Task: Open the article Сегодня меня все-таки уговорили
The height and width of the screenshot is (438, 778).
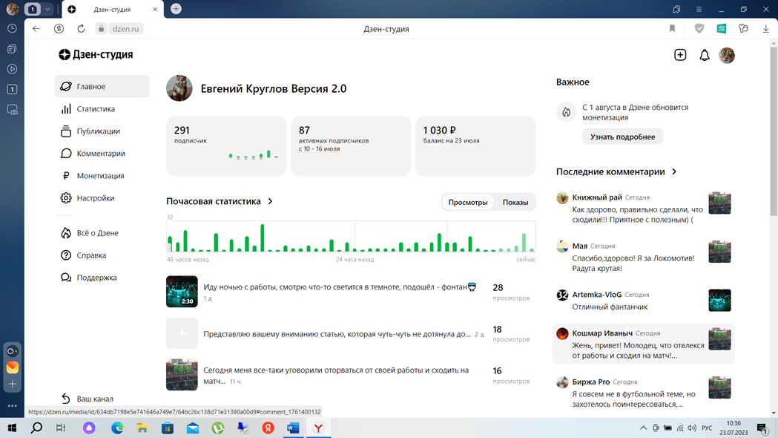Action: (x=336, y=376)
